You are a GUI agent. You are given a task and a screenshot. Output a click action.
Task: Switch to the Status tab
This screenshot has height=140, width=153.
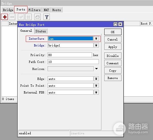pos(41,31)
